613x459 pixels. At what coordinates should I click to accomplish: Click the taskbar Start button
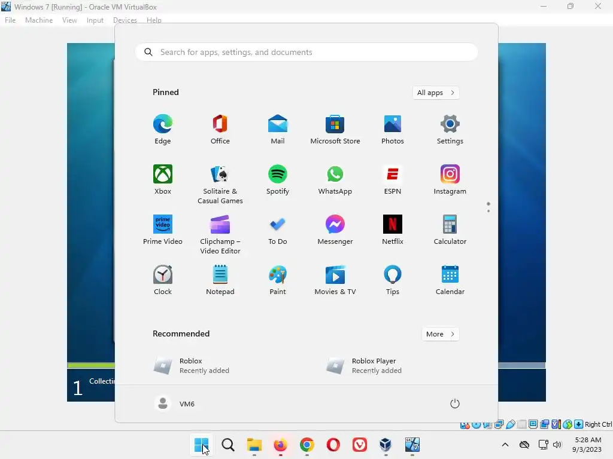pyautogui.click(x=202, y=445)
